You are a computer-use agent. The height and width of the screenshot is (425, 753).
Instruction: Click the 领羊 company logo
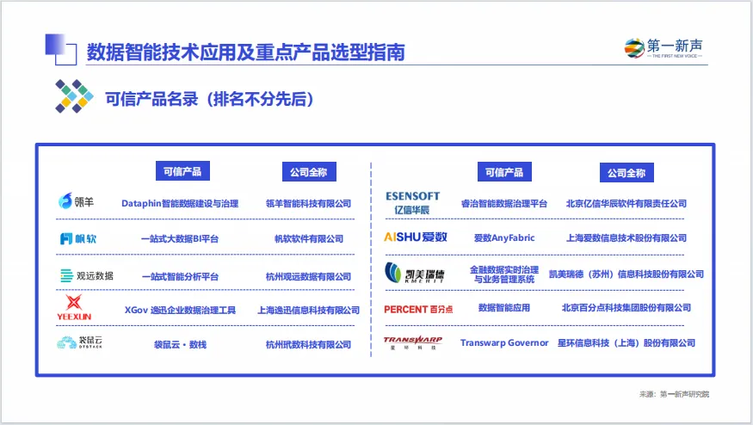click(76, 201)
